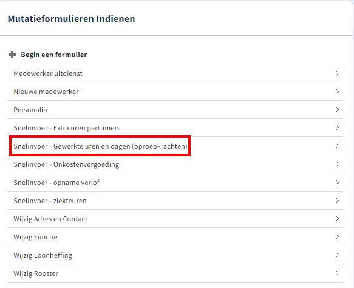Select Nieuwe medewerker form entry
The width and height of the screenshot is (354, 288).
(x=175, y=92)
